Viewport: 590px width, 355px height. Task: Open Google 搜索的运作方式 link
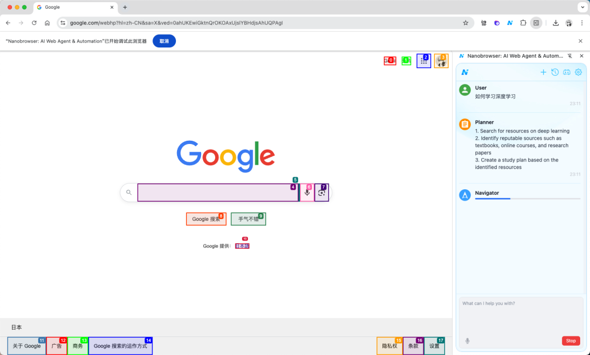coord(120,346)
